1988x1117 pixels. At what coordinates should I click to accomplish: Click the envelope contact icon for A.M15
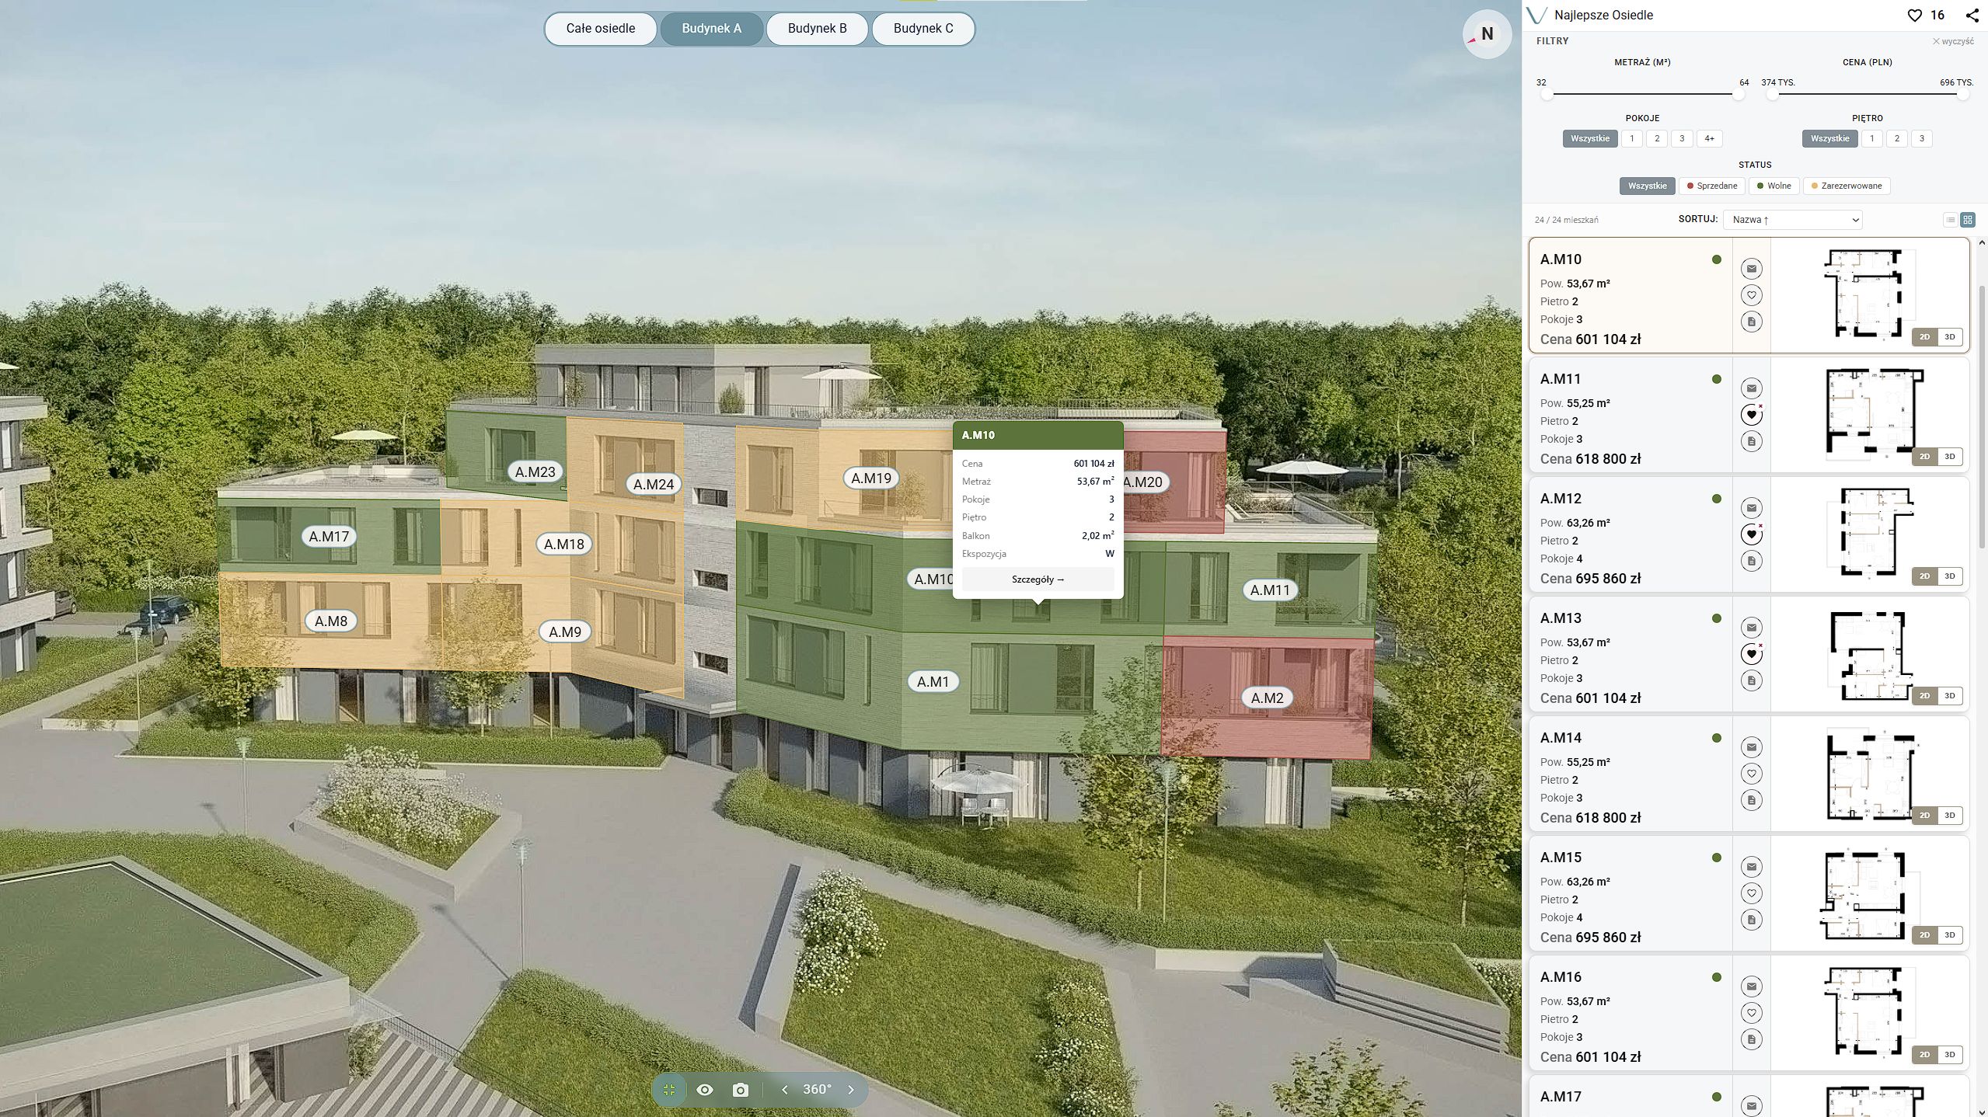point(1751,867)
